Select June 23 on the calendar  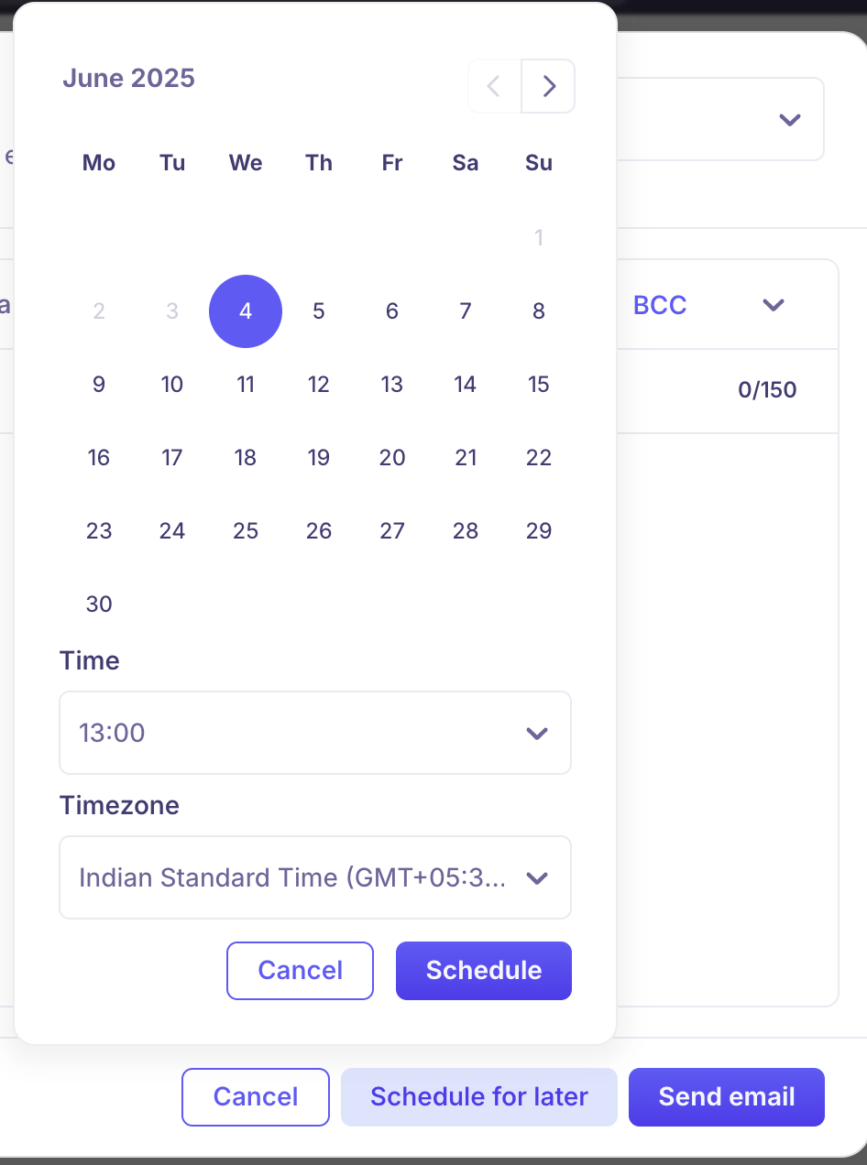[99, 531]
